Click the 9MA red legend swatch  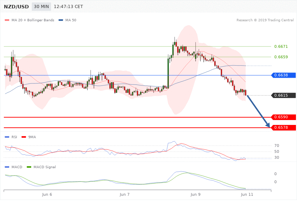pos(24,137)
